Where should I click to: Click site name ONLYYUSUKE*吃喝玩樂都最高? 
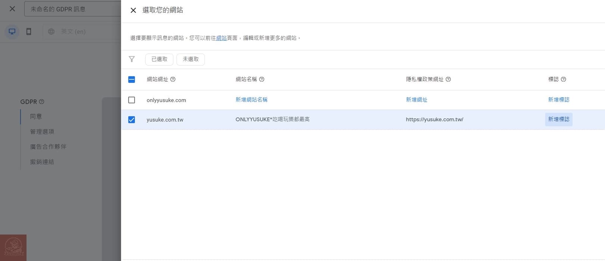point(272,119)
